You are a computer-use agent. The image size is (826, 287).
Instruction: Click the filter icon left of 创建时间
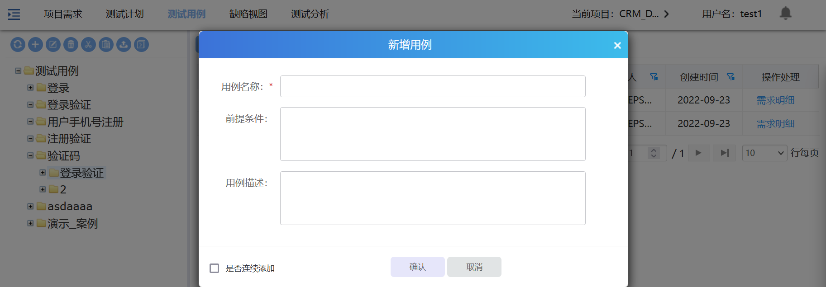tap(654, 77)
